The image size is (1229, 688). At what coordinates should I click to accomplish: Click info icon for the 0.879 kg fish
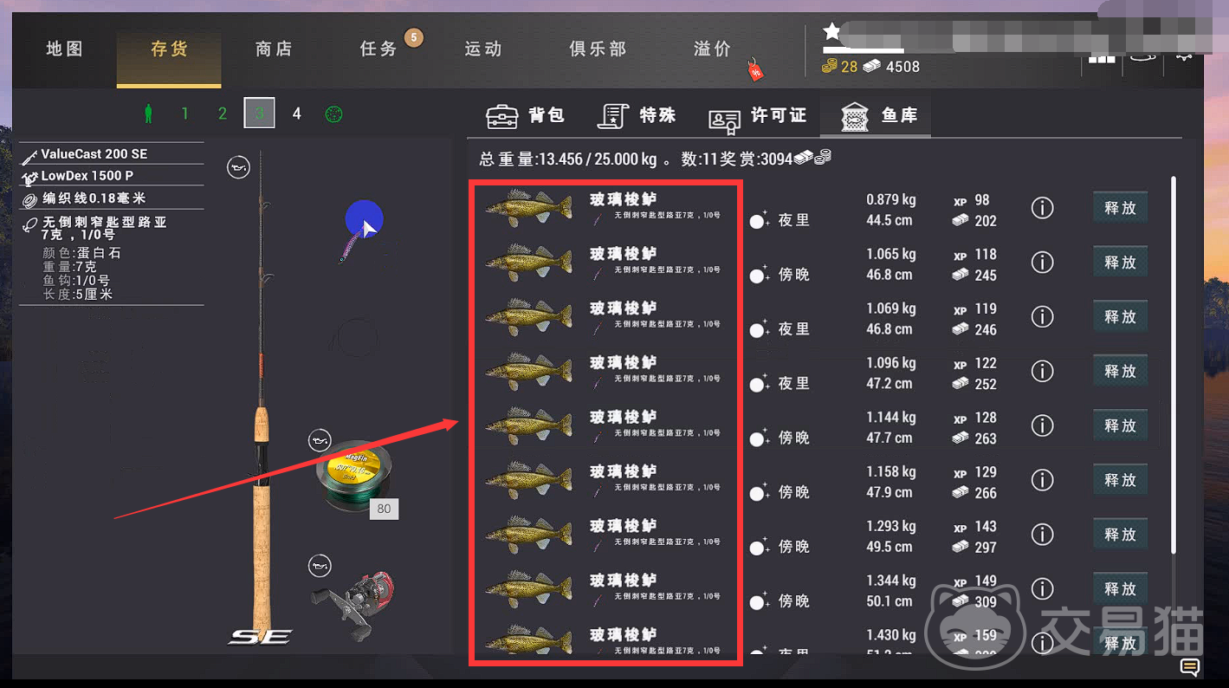[x=1042, y=208]
